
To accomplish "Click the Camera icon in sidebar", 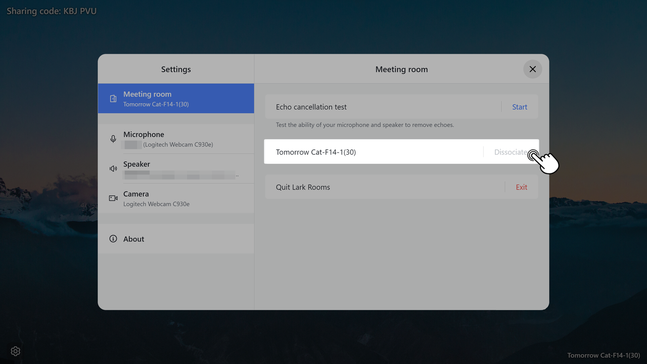I will pyautogui.click(x=113, y=198).
